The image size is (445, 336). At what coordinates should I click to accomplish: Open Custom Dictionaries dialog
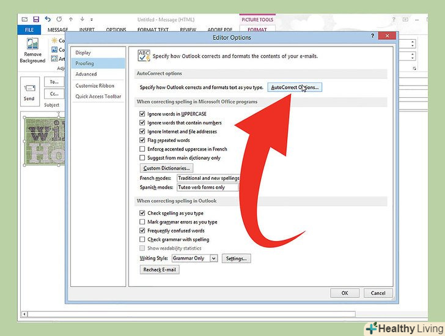pos(167,168)
